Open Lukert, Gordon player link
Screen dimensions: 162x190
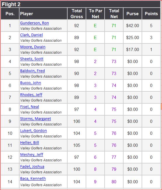pyautogui.click(x=34, y=131)
